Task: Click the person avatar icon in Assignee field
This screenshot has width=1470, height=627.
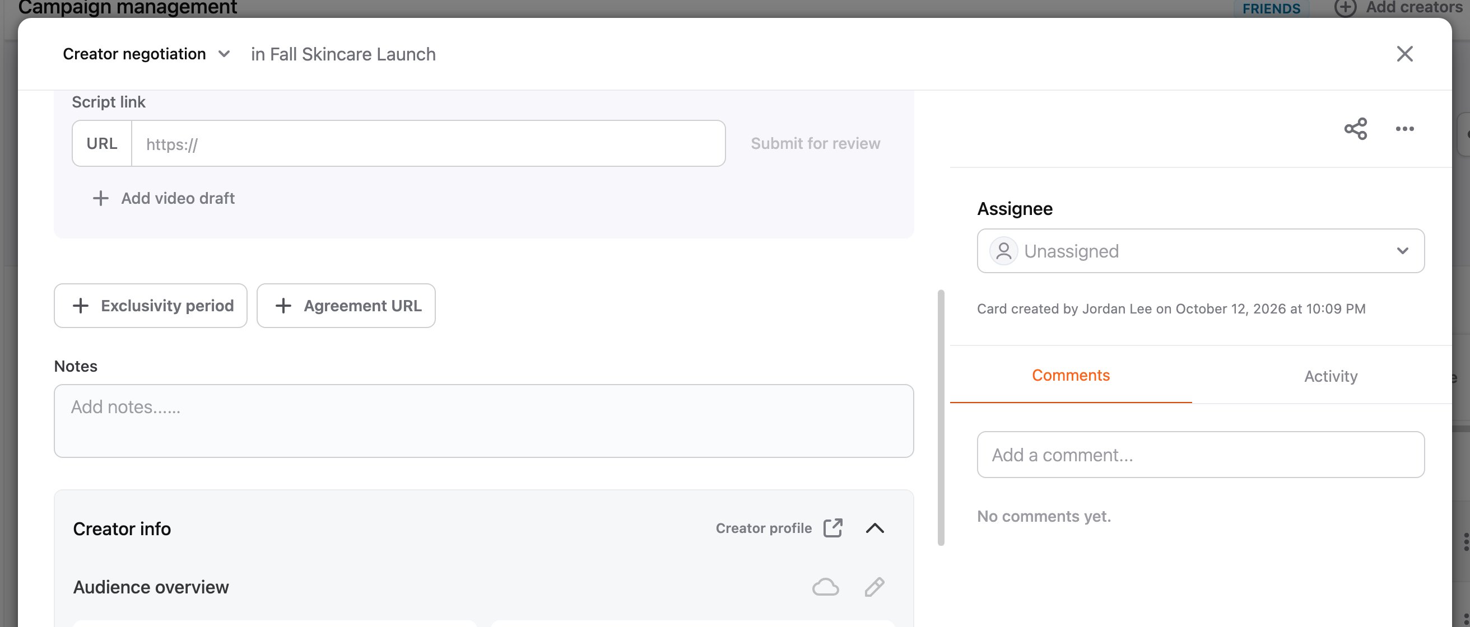Action: tap(1003, 251)
